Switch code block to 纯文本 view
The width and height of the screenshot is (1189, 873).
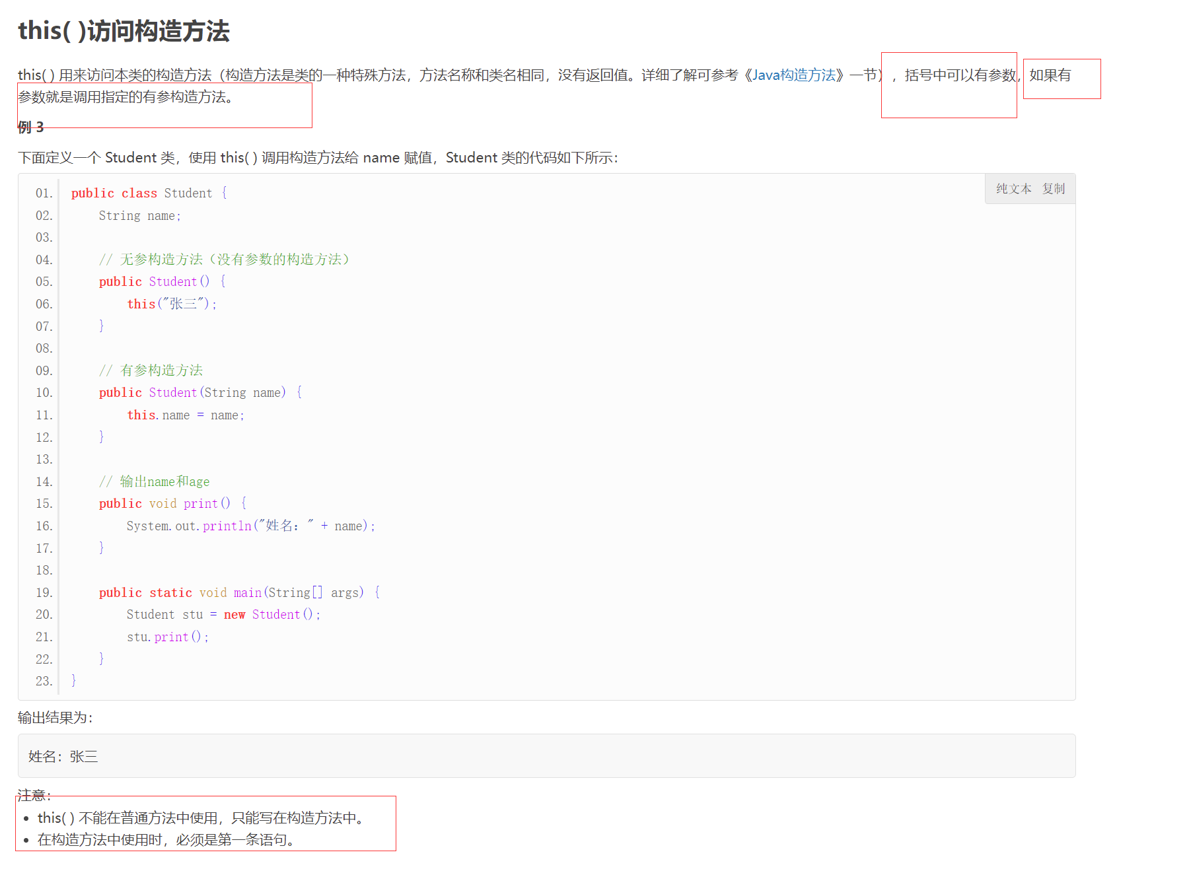1013,189
